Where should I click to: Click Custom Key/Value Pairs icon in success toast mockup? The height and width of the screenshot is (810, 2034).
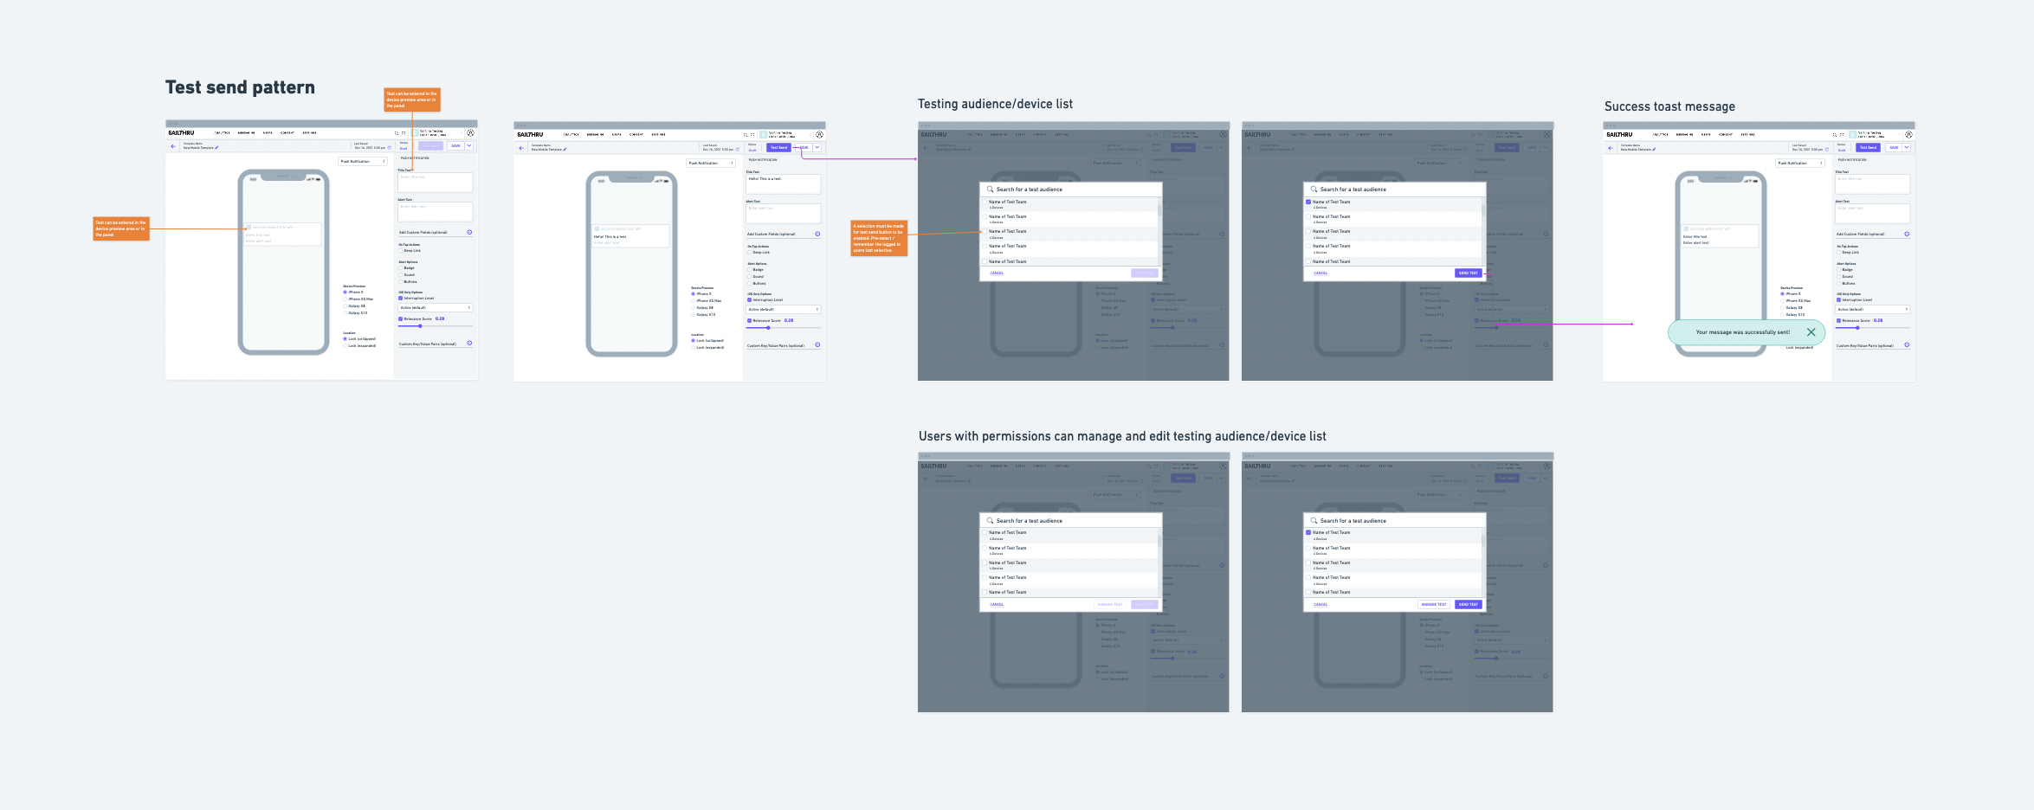tap(1907, 345)
